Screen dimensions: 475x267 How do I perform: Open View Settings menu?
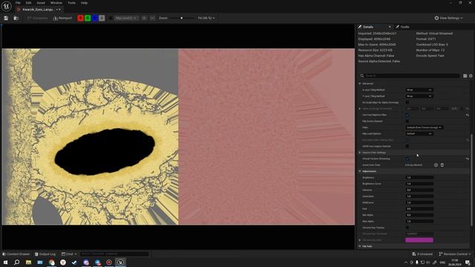(x=448, y=18)
